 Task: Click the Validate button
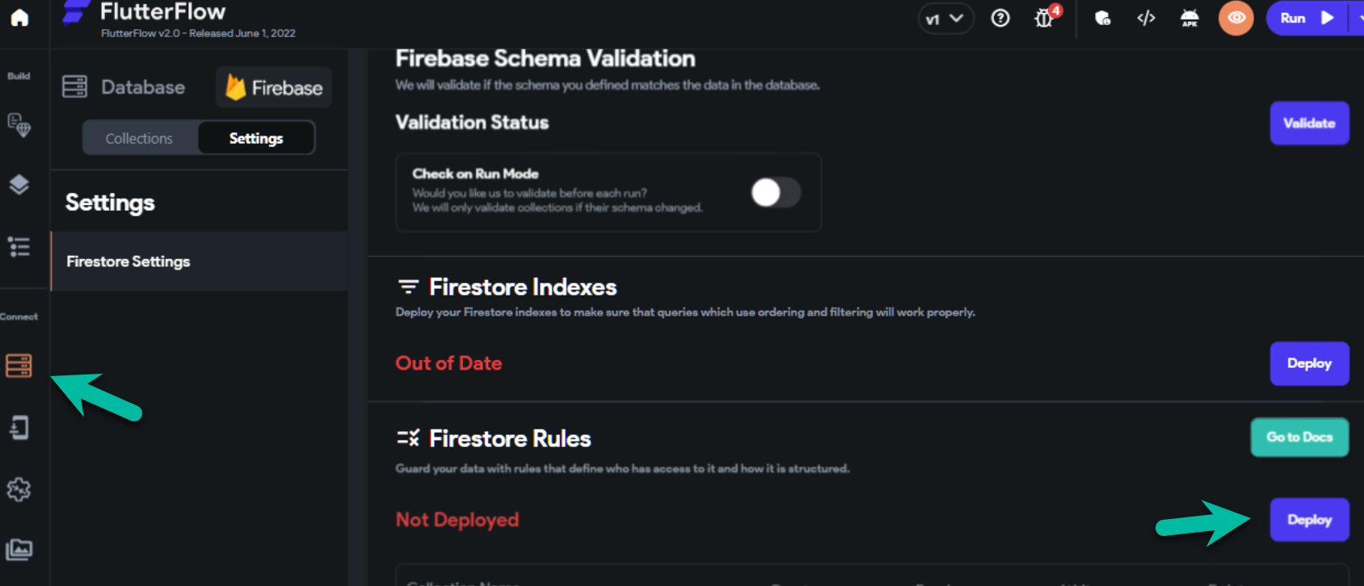(1309, 123)
